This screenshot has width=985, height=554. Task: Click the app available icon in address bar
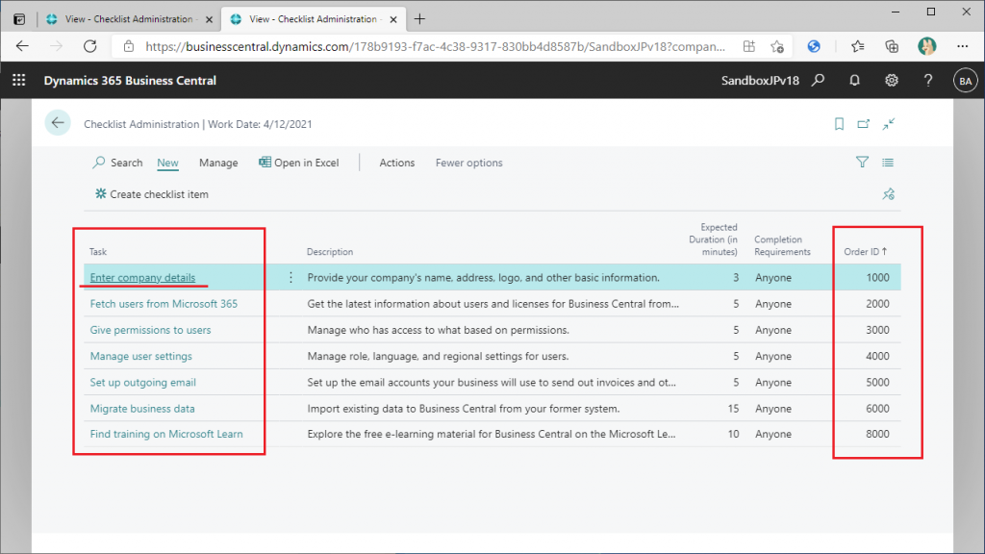(x=748, y=46)
